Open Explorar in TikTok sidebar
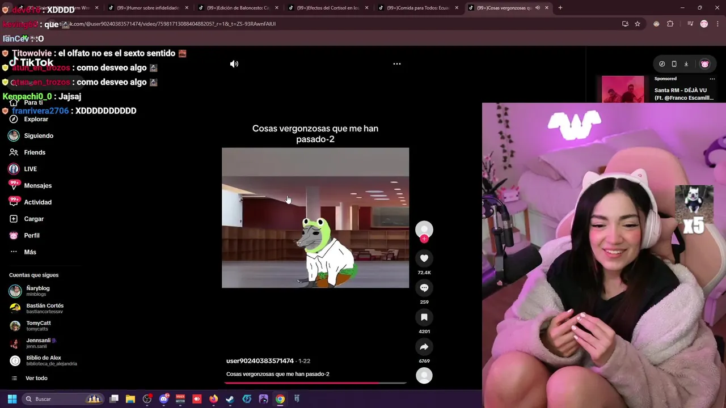The height and width of the screenshot is (408, 726). pyautogui.click(x=29, y=119)
